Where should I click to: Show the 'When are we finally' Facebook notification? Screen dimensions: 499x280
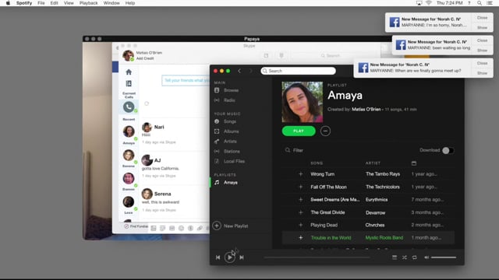pyautogui.click(x=482, y=73)
